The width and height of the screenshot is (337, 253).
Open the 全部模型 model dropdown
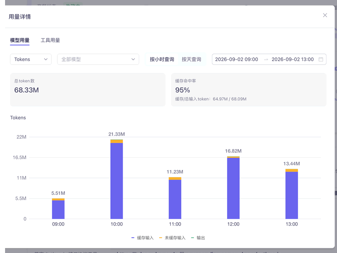(98, 59)
